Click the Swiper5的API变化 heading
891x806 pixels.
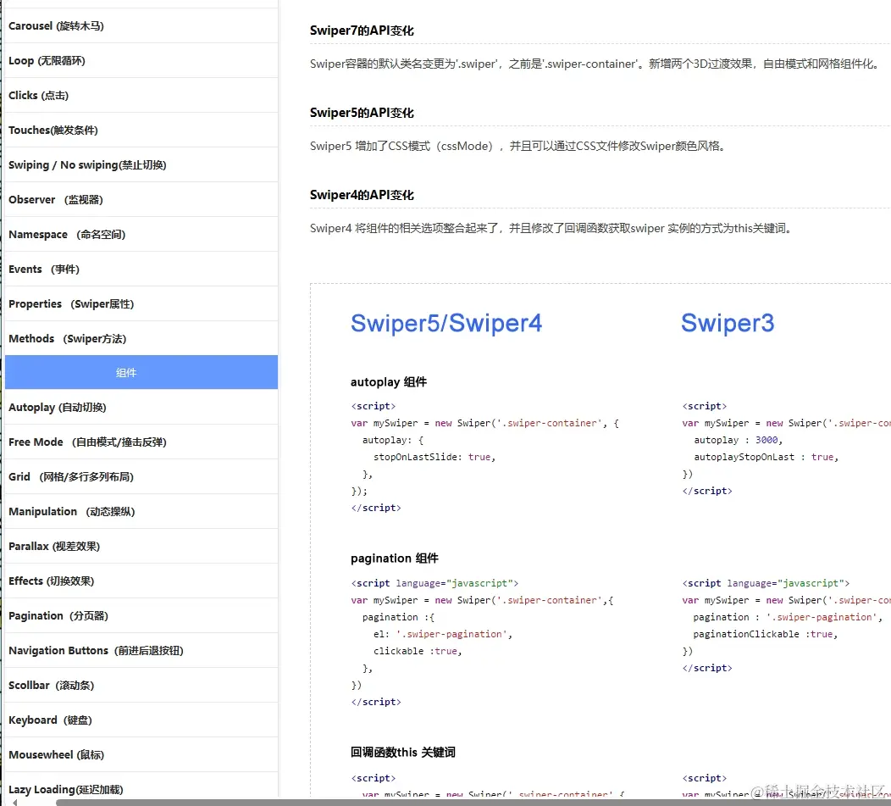coord(362,113)
